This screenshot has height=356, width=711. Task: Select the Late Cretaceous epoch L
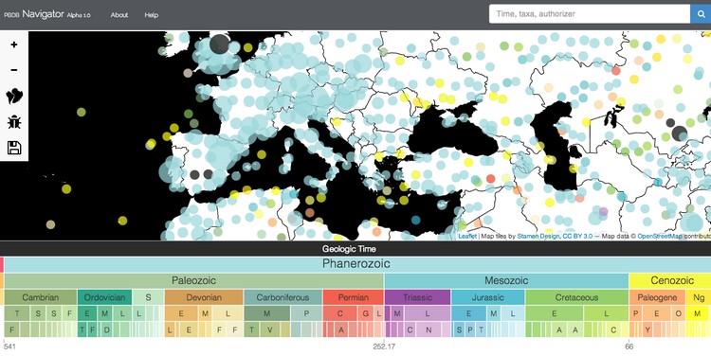[x=606, y=313]
